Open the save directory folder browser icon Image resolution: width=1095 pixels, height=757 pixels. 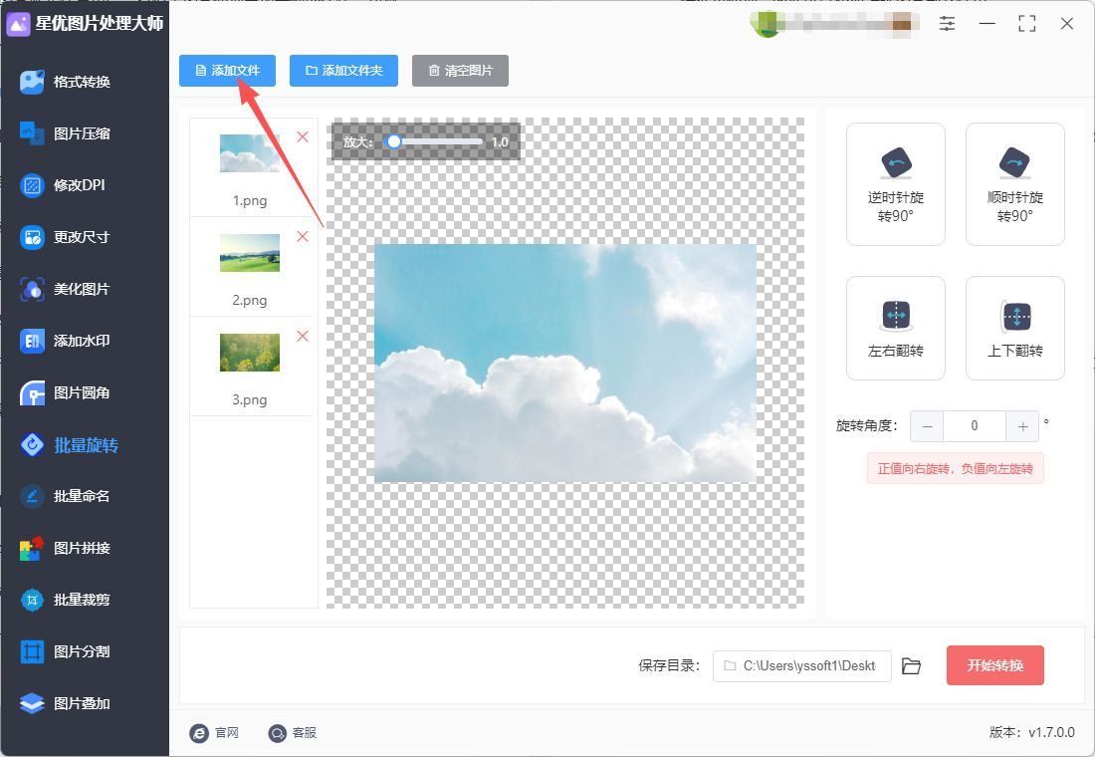pyautogui.click(x=911, y=666)
